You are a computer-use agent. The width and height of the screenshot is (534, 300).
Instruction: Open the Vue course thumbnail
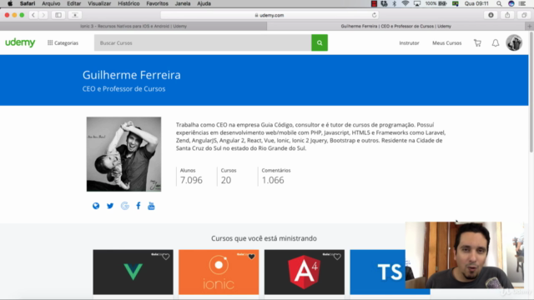(x=133, y=272)
